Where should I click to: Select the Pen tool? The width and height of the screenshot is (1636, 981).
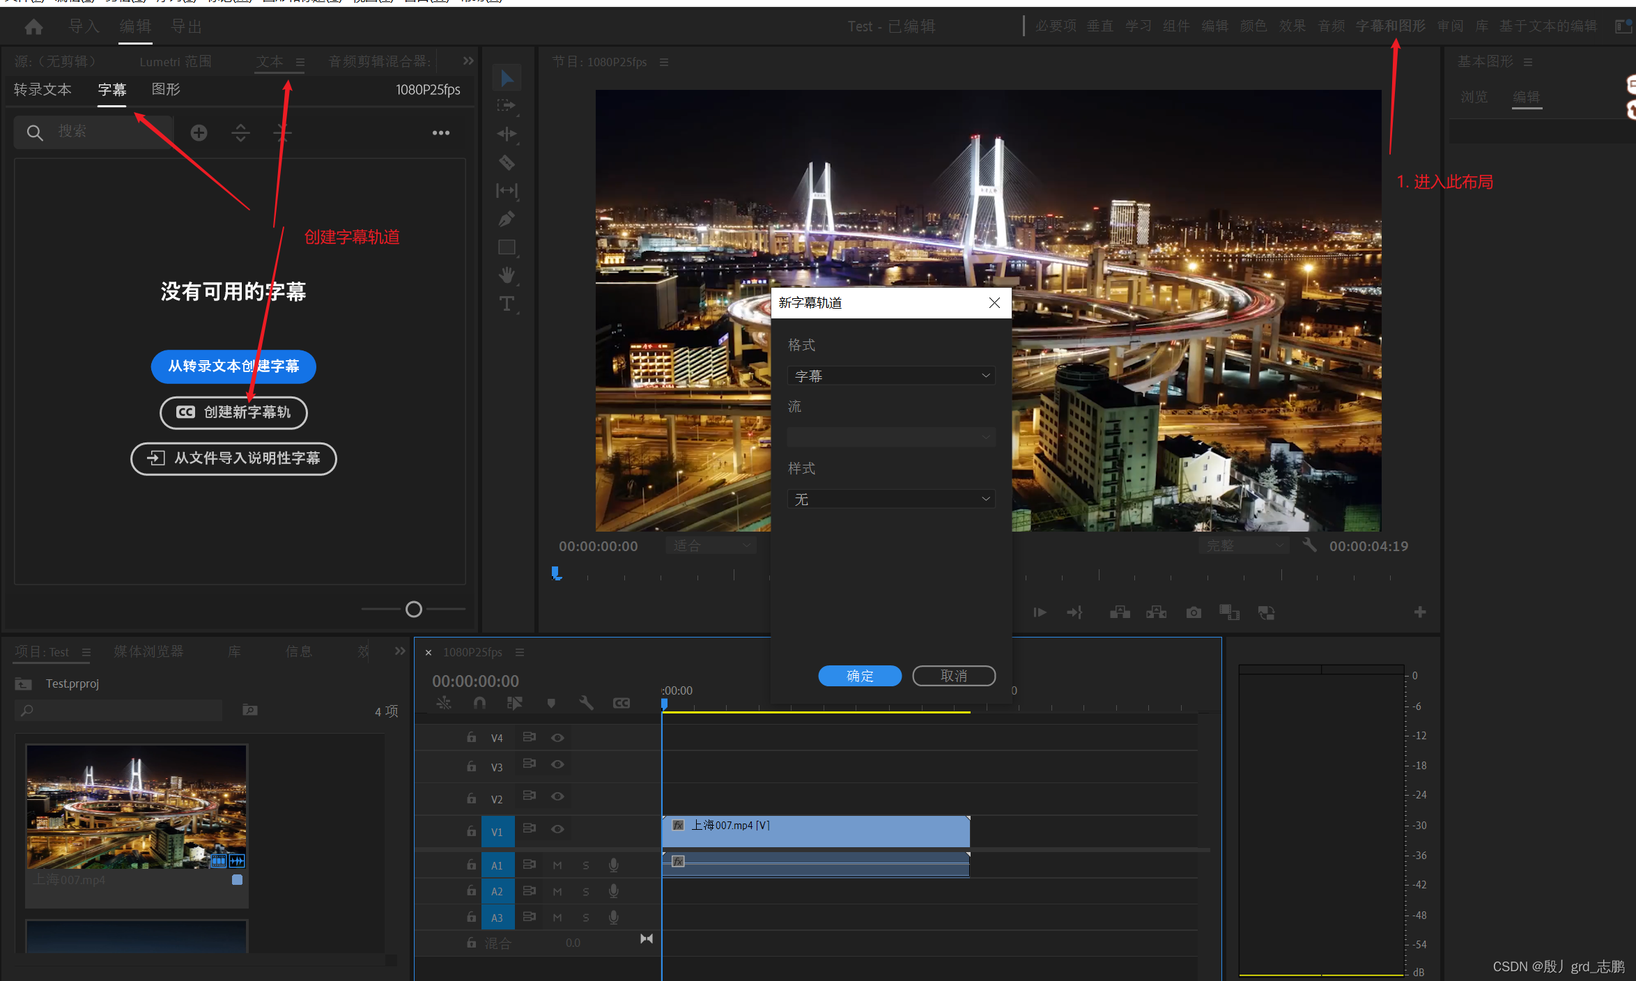[x=507, y=219]
